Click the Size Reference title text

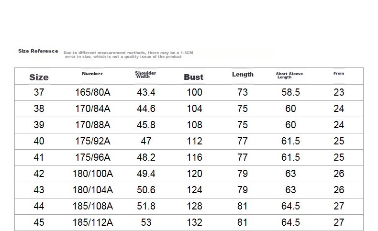click(x=38, y=51)
